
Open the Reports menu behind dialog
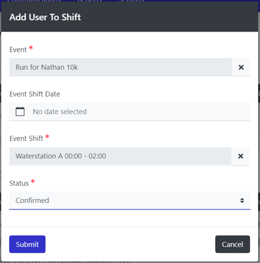[x=90, y=1]
